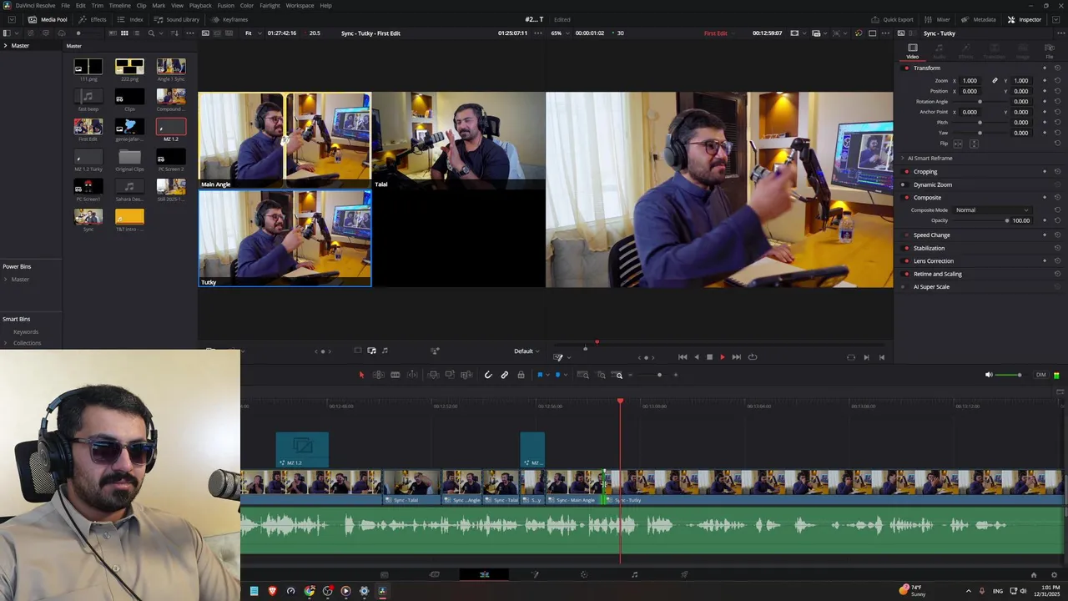
Task: Jump to the first frame
Action: [683, 357]
